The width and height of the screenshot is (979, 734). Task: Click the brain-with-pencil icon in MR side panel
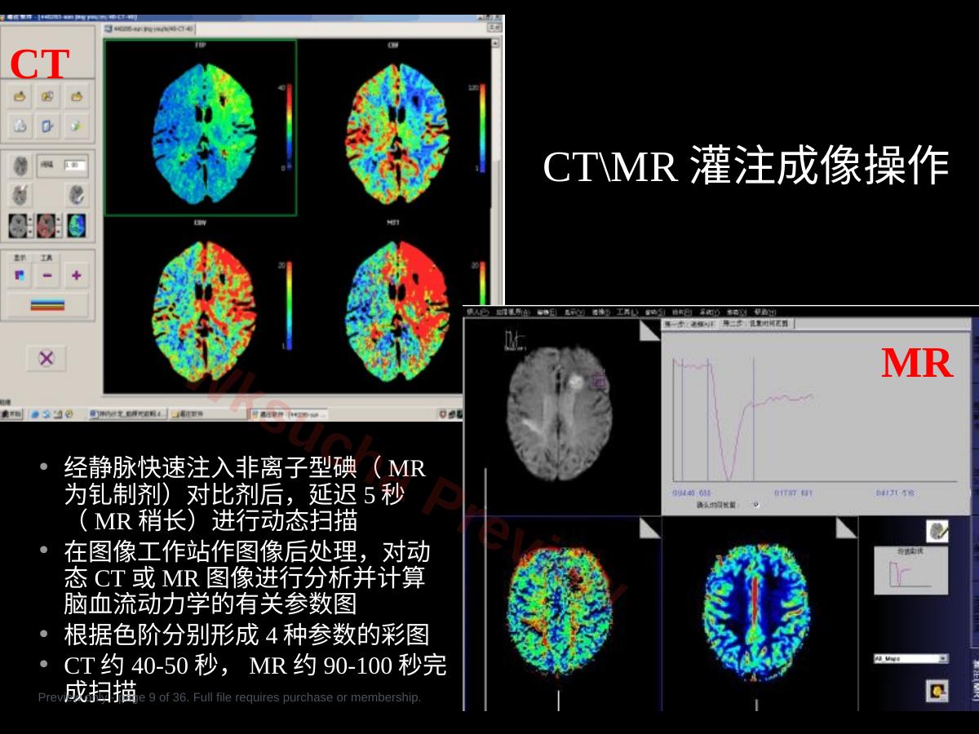pos(937,532)
